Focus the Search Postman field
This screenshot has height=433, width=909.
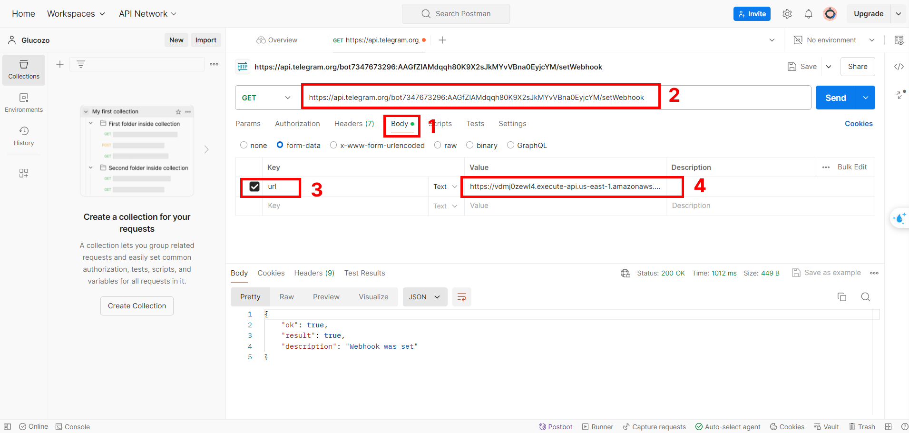(456, 14)
